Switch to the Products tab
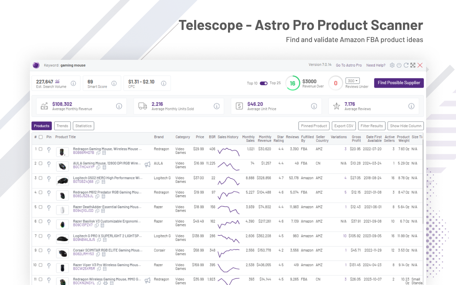The width and height of the screenshot is (456, 285). 42,126
